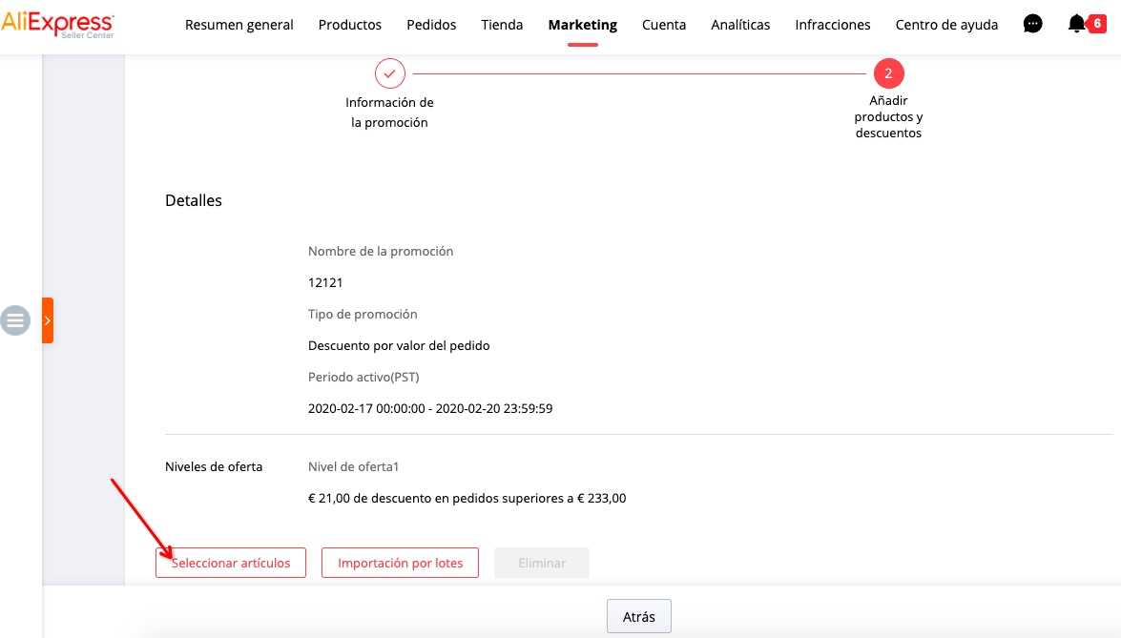Screen dimensions: 1121x638
Task: Click the completed step checkmark circle
Action: [x=389, y=72]
